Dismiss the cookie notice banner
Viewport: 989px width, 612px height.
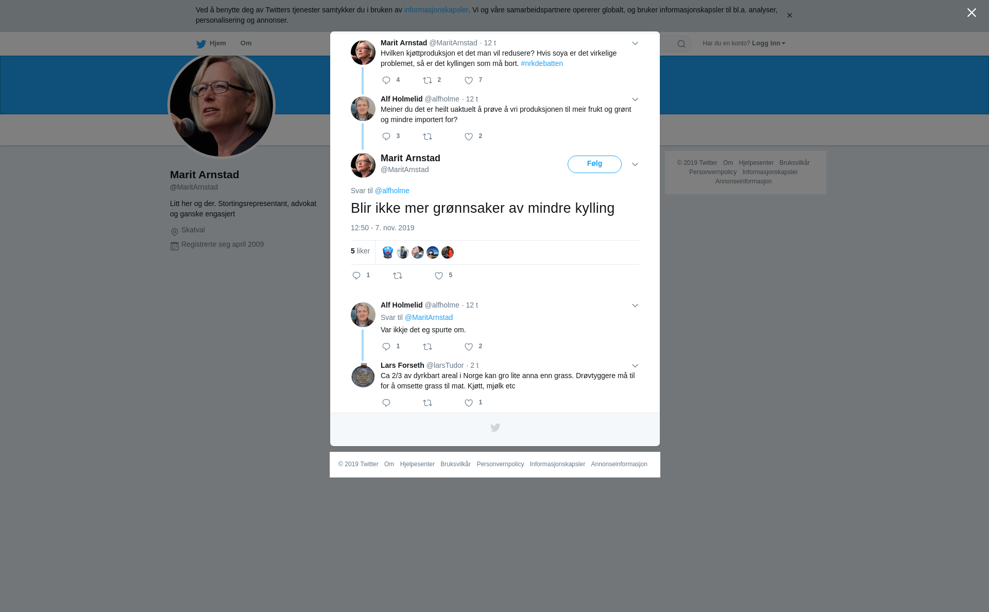[789, 15]
